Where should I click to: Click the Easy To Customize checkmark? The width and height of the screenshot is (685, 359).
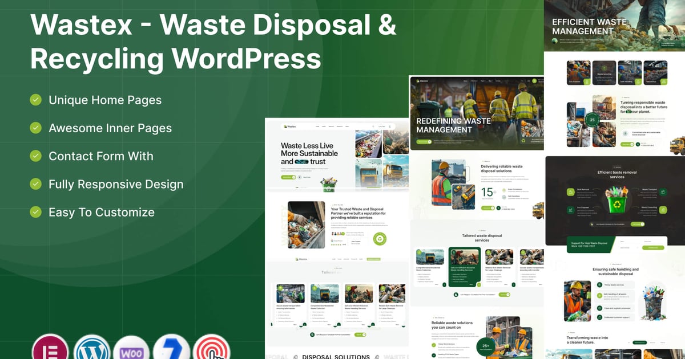[36, 212]
